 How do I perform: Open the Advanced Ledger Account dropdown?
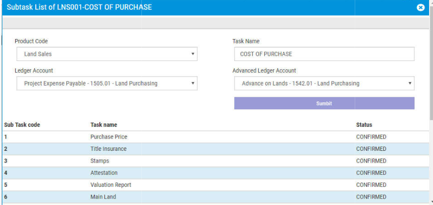click(324, 83)
